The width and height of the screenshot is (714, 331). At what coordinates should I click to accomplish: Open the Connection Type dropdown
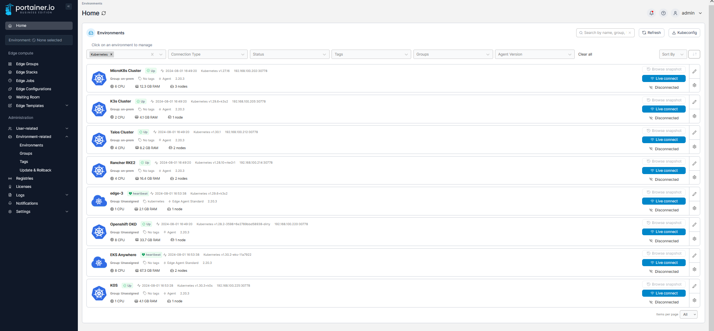tap(207, 54)
